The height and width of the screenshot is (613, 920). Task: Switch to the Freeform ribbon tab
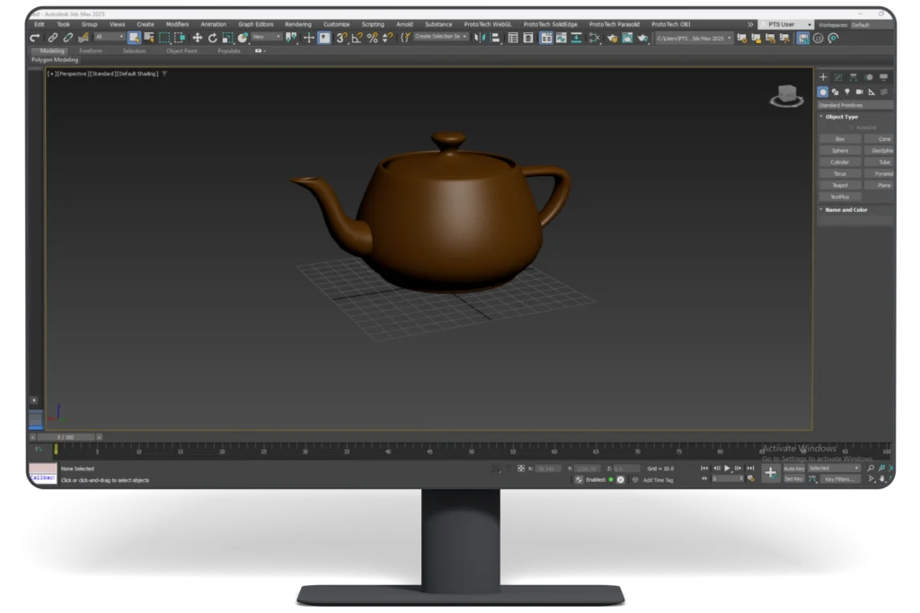(91, 51)
